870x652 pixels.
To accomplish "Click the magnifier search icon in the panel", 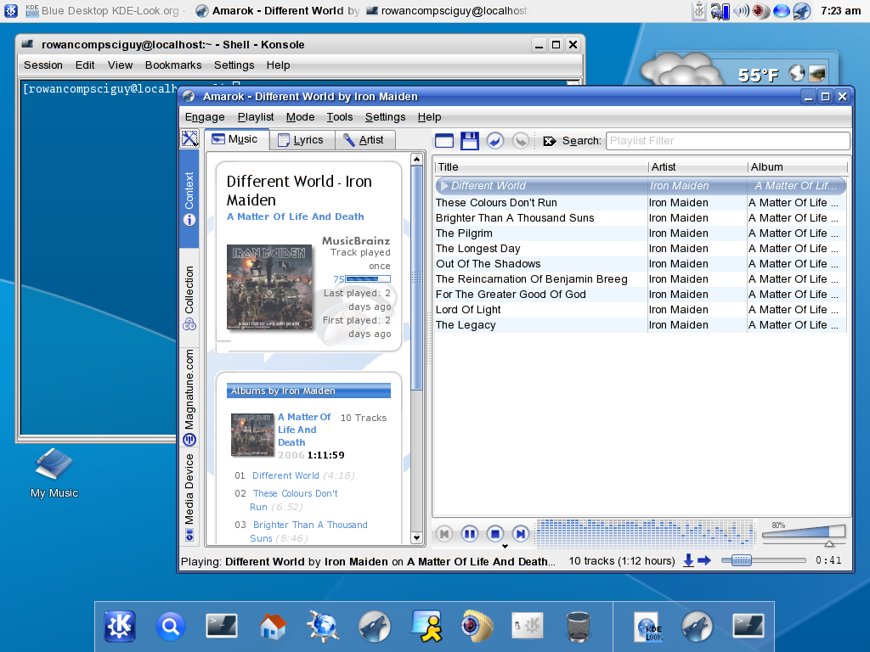I will pyautogui.click(x=170, y=627).
